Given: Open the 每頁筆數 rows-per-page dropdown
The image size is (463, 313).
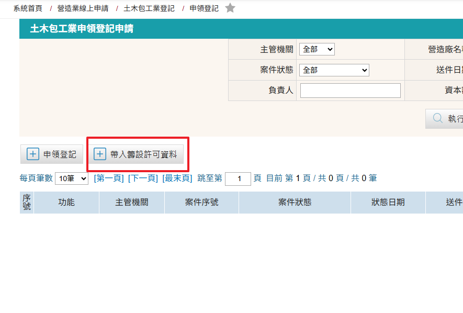Looking at the screenshot, I should click(x=72, y=178).
